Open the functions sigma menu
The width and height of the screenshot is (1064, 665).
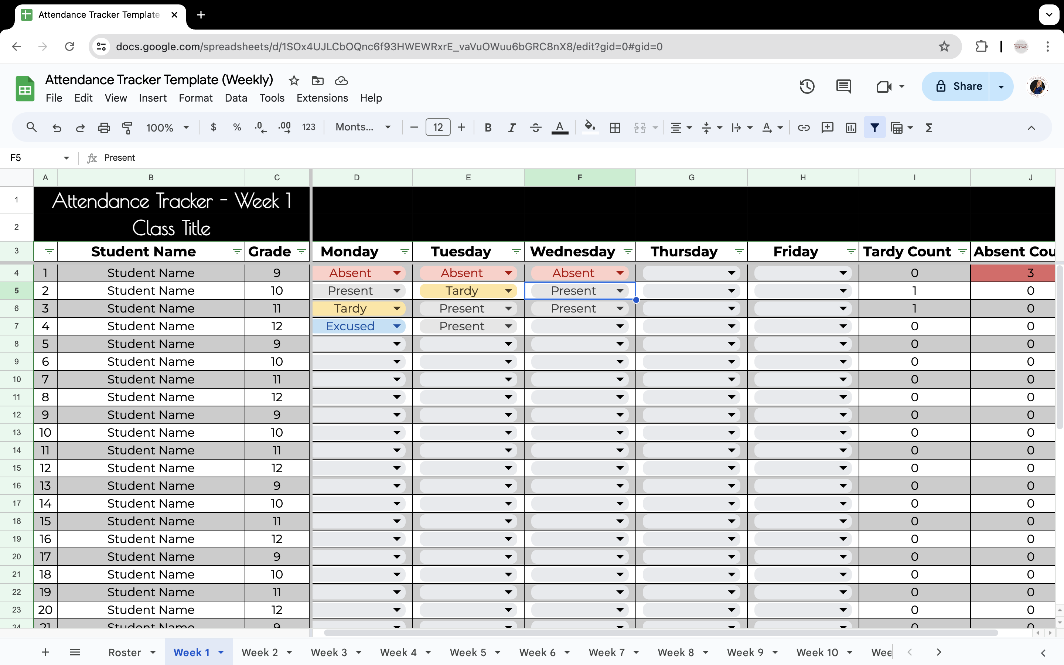[929, 127]
